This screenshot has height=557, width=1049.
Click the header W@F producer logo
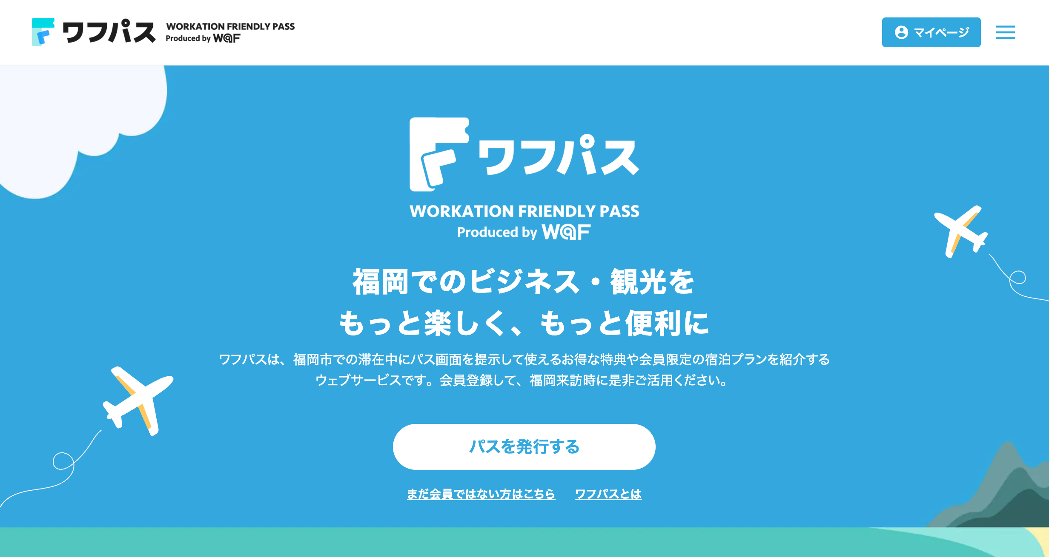pyautogui.click(x=226, y=39)
